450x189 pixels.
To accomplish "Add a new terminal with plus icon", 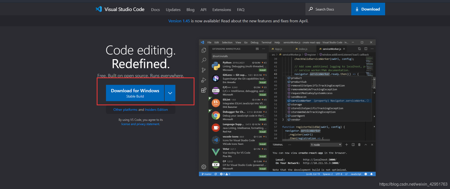I will 347,145.
